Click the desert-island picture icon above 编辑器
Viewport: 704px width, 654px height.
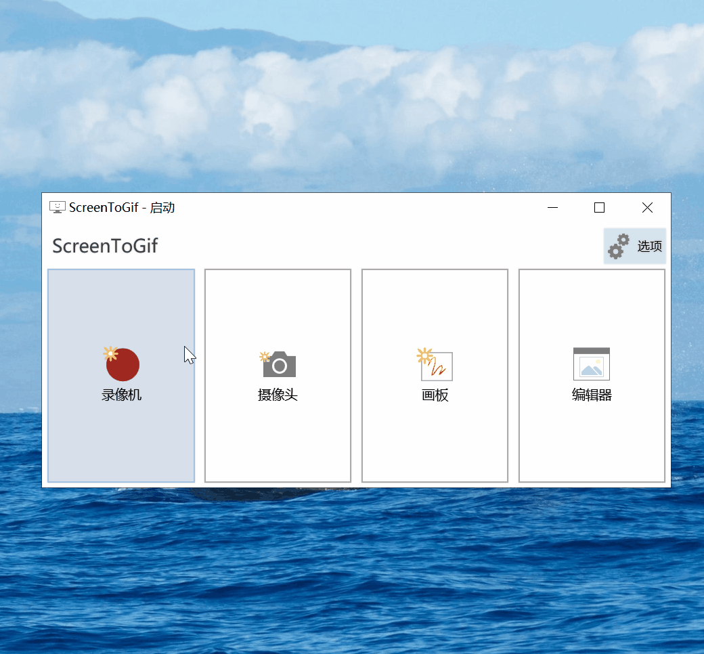coord(591,364)
